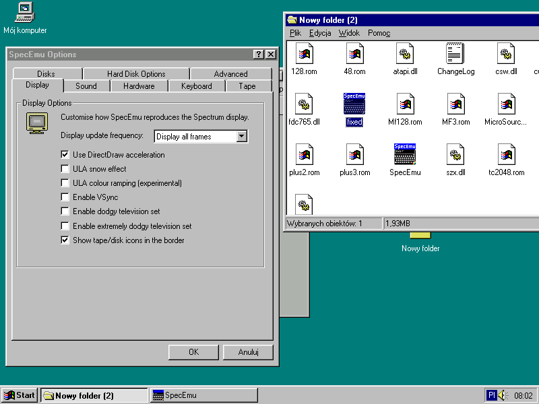Open the Plik menu

[295, 33]
